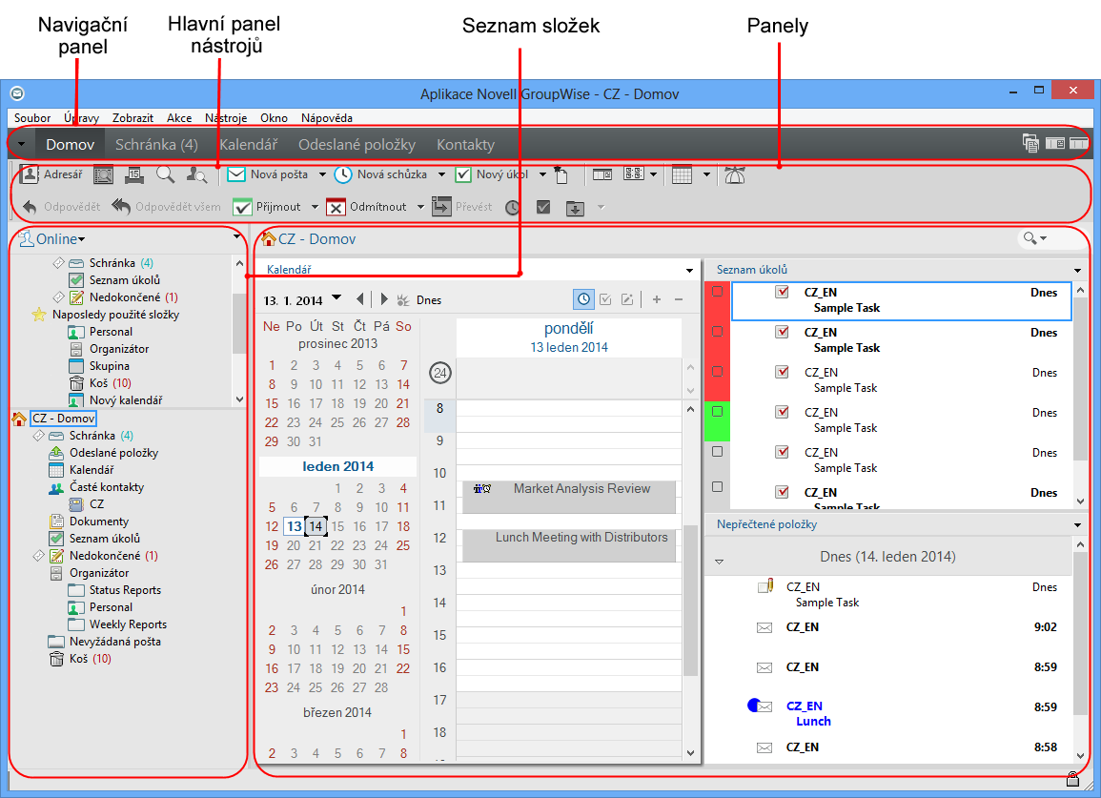This screenshot has height=798, width=1101.
Task: Jump to today with Dnes button
Action: [x=419, y=300]
